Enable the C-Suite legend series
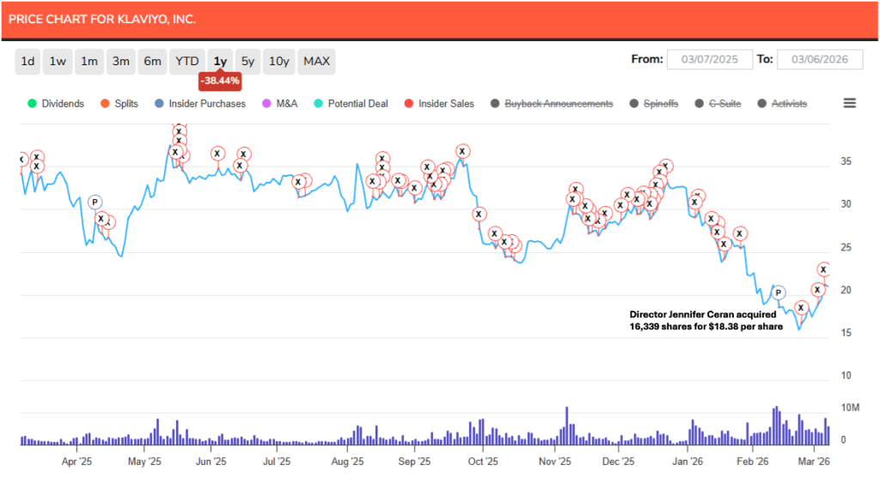This screenshot has height=477, width=880. (718, 104)
